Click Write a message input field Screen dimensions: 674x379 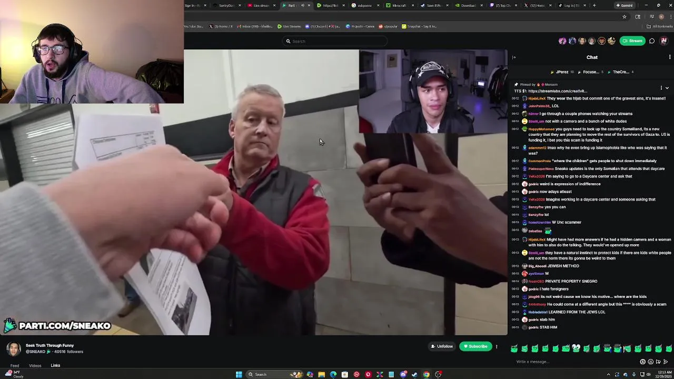point(574,362)
